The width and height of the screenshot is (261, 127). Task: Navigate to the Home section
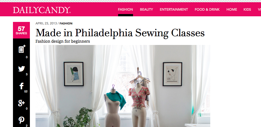[231, 10]
